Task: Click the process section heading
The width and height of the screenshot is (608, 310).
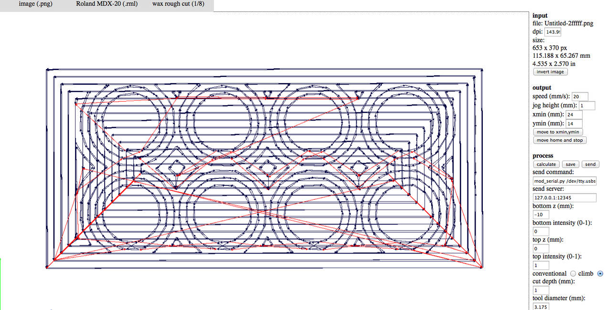Action: (543, 156)
